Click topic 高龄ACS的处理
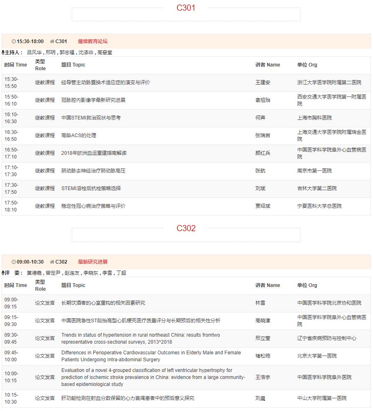Image resolution: width=373 pixels, height=411 pixels. (x=79, y=135)
